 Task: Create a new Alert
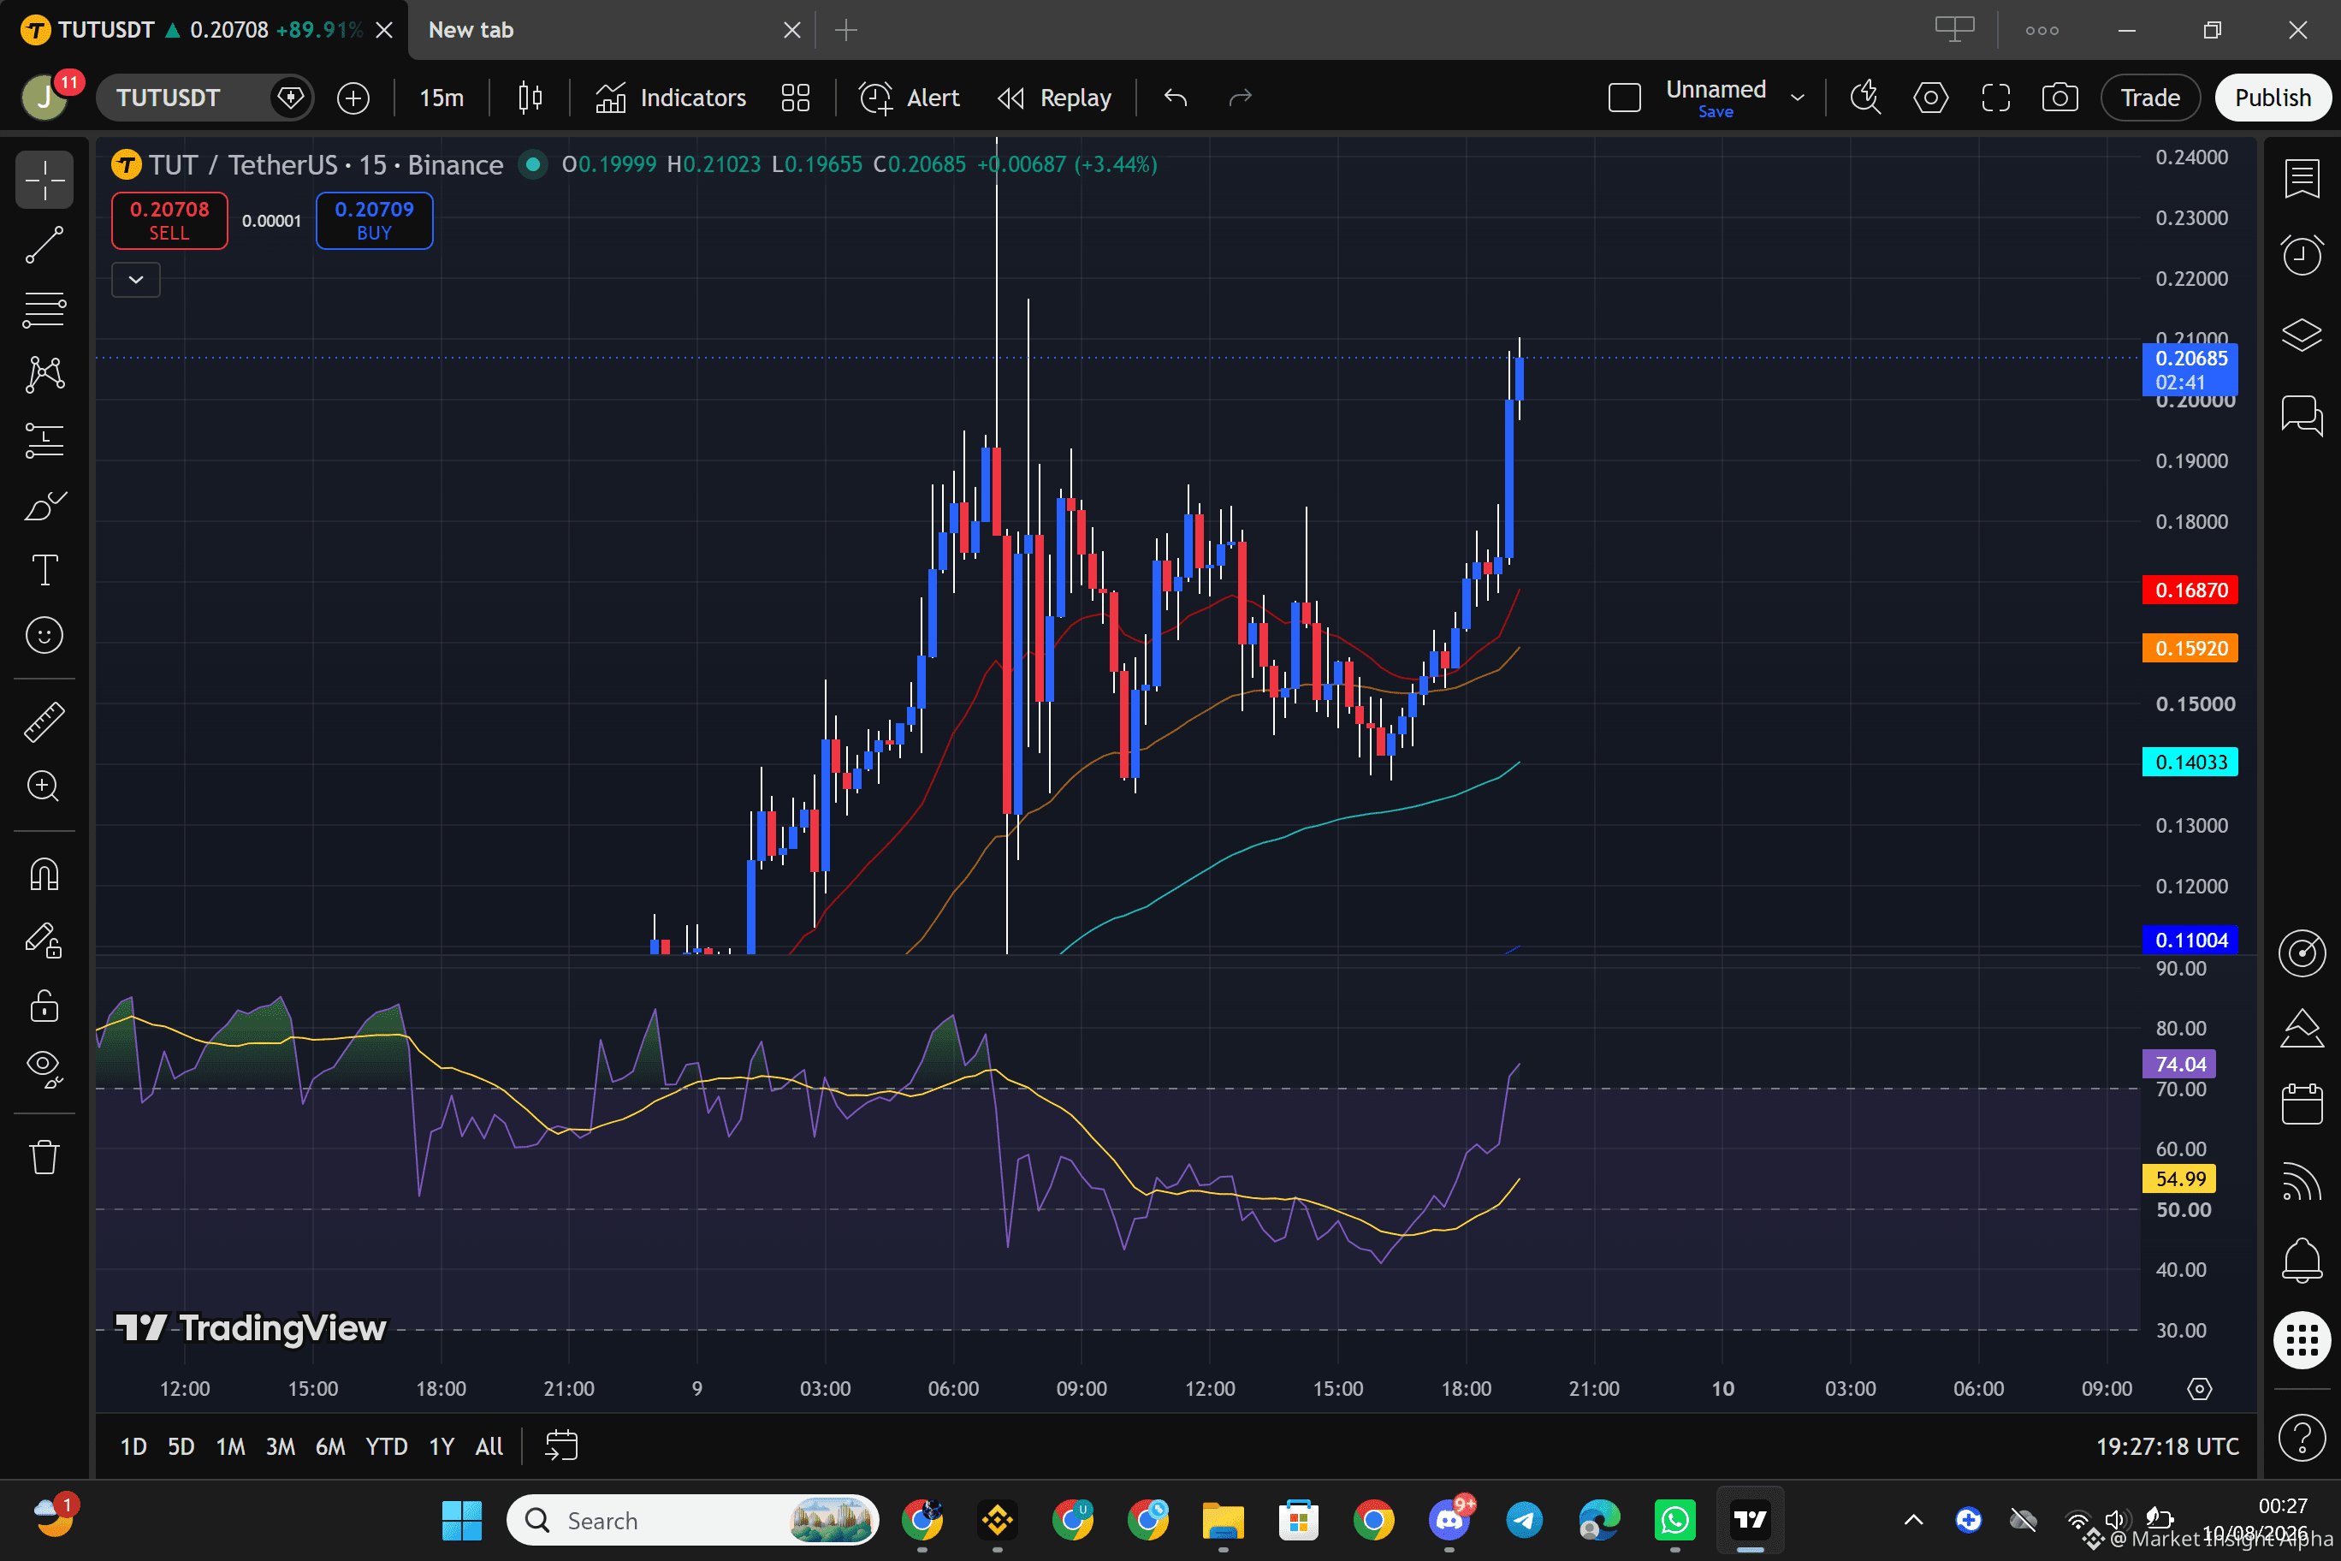pyautogui.click(x=909, y=98)
